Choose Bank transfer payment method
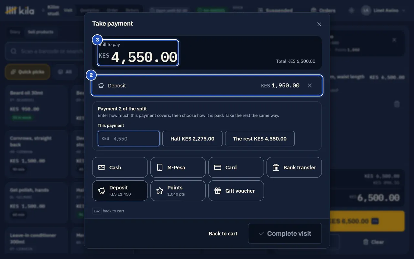This screenshot has width=414, height=259. [294, 167]
